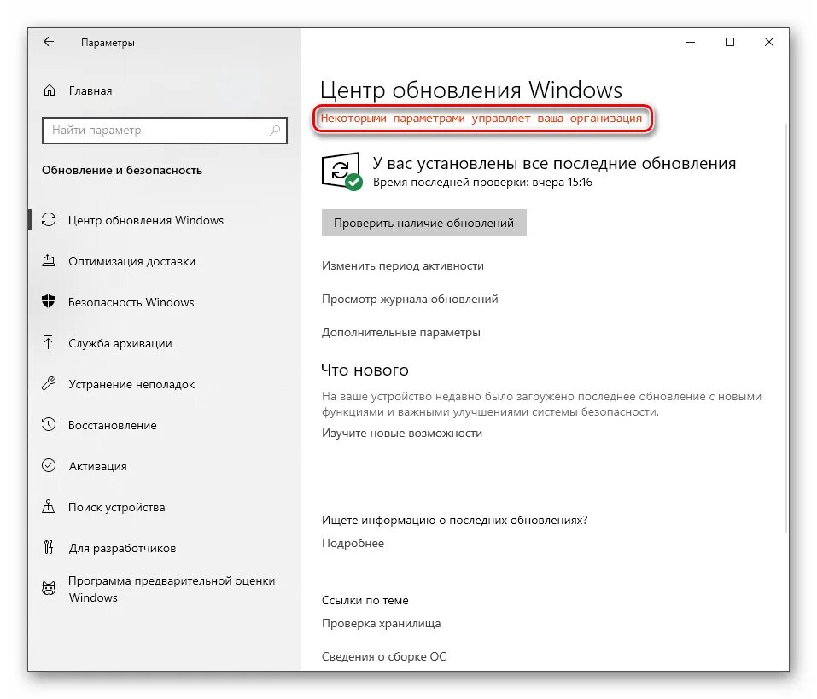Click the Home house icon
The width and height of the screenshot is (817, 699).
(x=49, y=90)
